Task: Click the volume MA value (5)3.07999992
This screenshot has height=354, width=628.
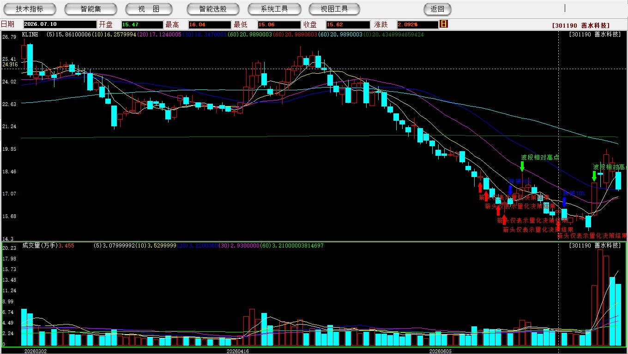Action: (x=115, y=246)
